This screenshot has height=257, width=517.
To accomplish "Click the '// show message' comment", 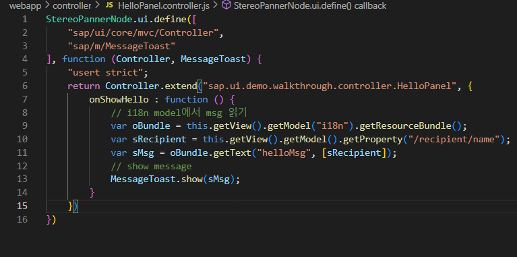I will pos(151,166).
